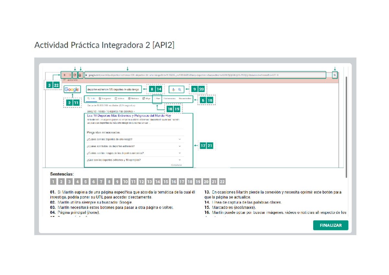389x275 pixels.
Task: Select sentence number tile 1
Action: point(53,182)
